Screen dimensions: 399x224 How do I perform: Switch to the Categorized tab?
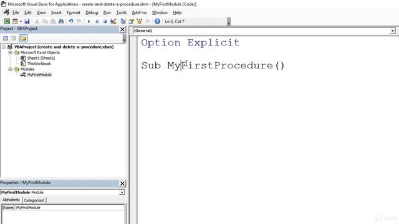(x=34, y=200)
